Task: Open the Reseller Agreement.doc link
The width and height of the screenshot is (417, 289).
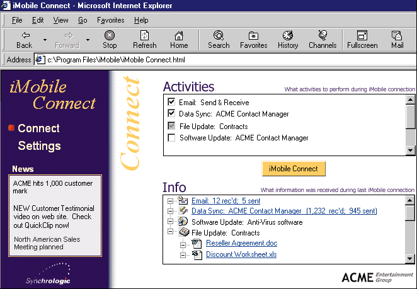Action: click(x=241, y=243)
